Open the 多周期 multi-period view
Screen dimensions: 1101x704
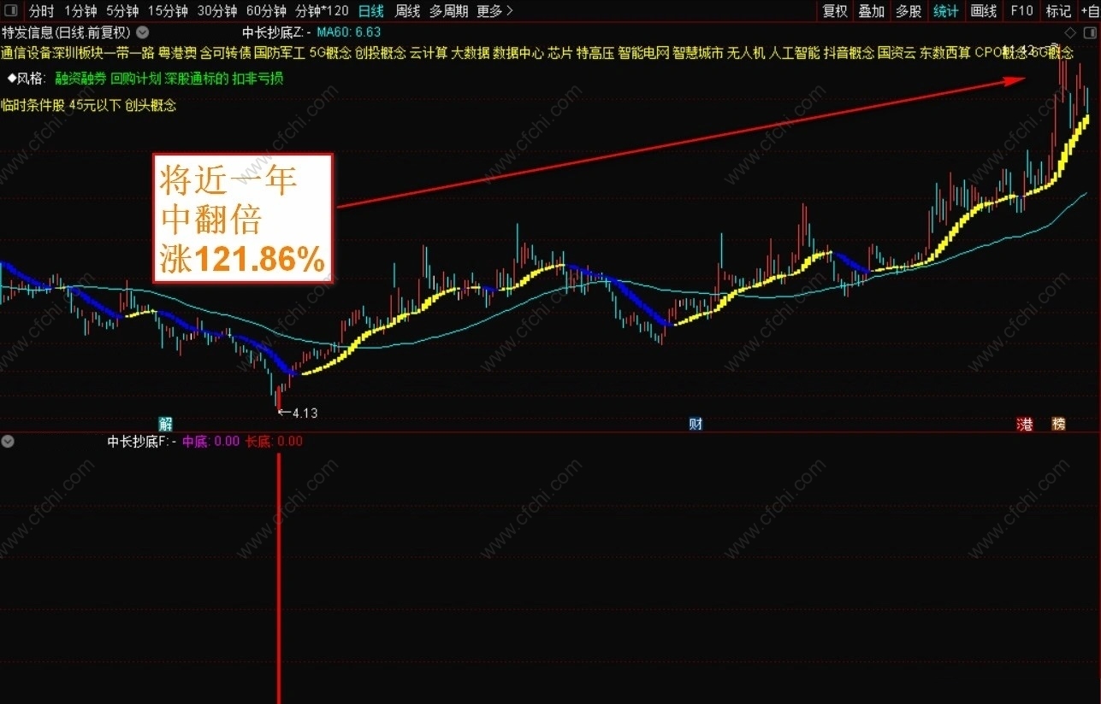click(x=449, y=11)
